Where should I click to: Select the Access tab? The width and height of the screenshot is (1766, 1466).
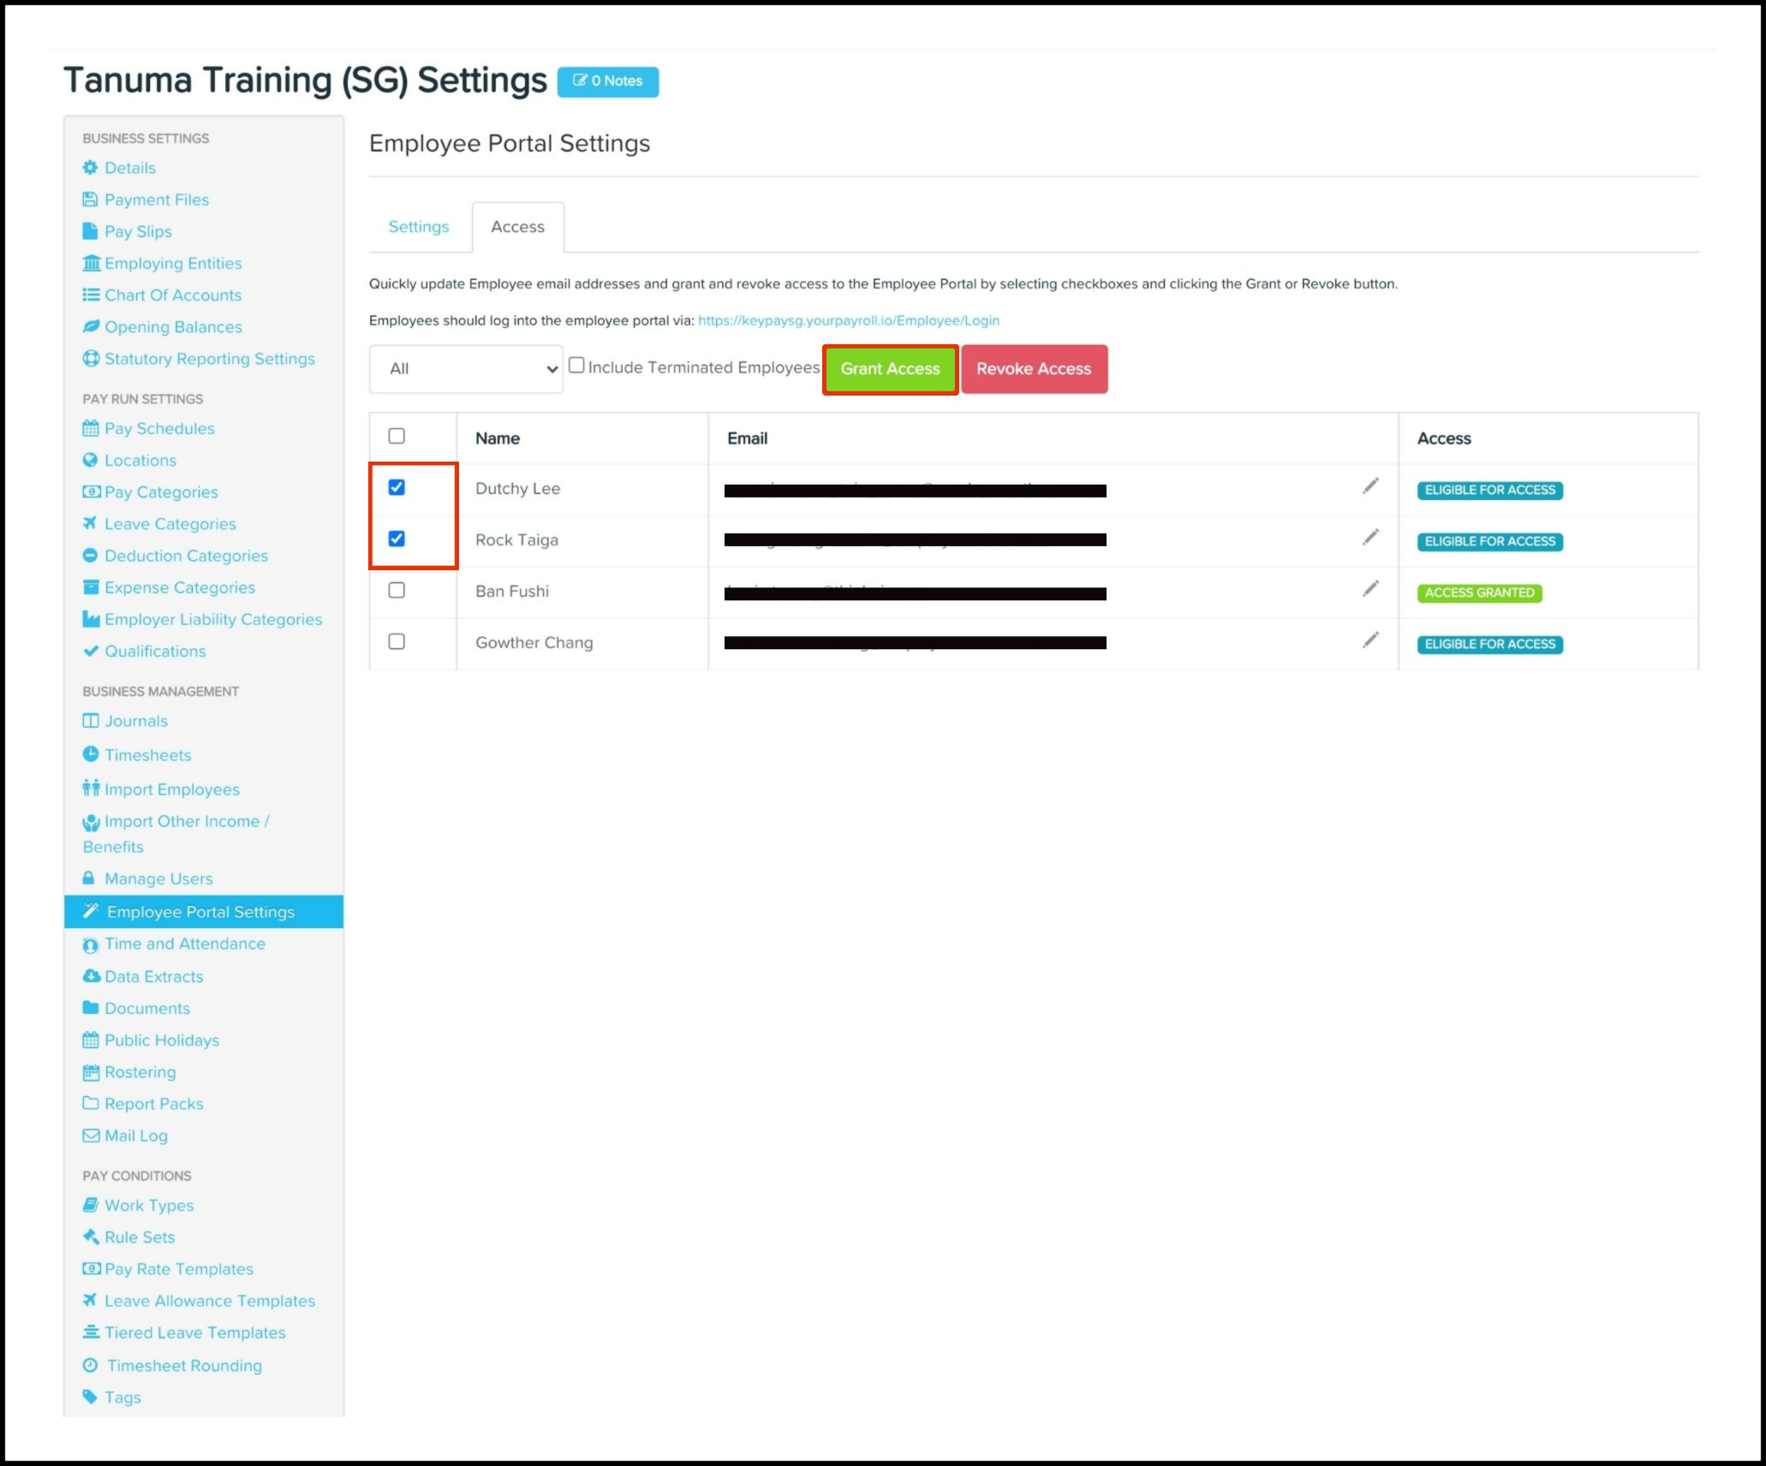517,227
